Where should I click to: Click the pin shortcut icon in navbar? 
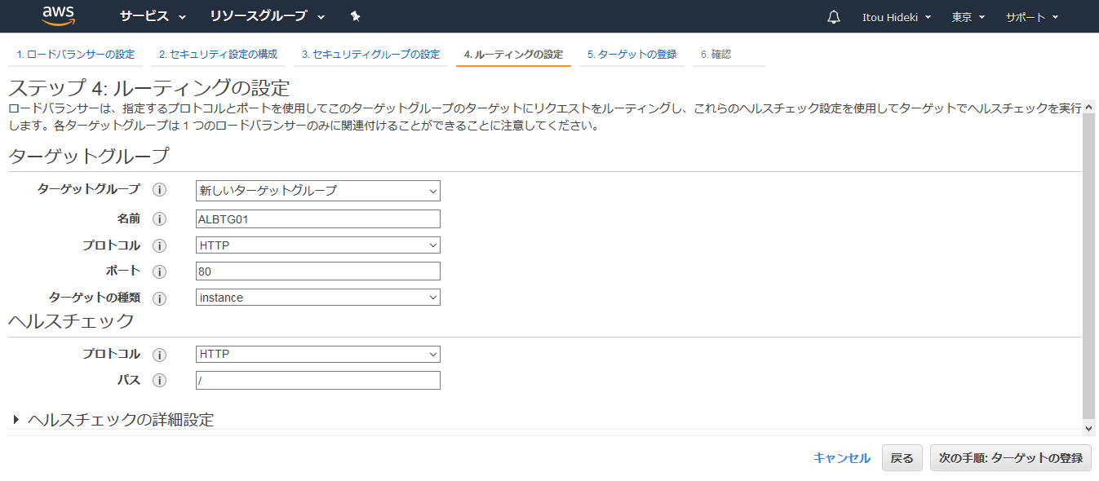click(x=355, y=16)
